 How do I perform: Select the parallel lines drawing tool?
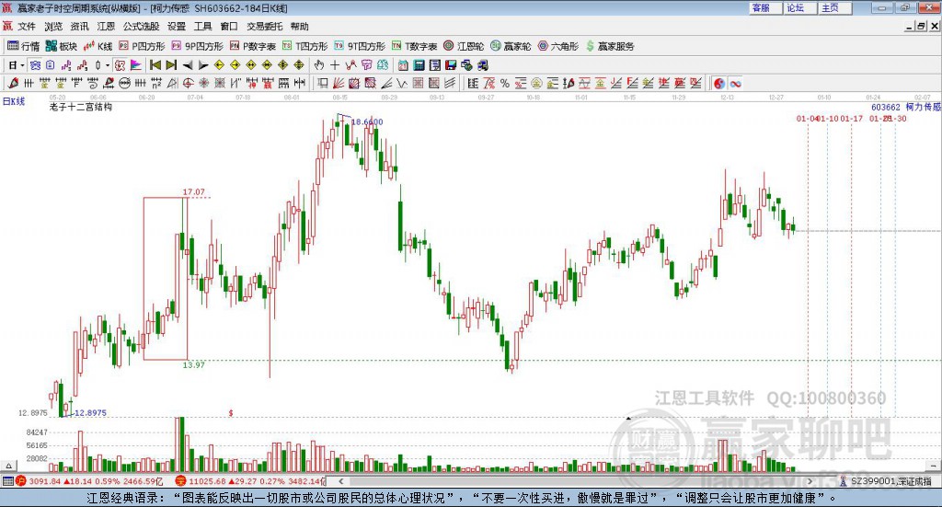point(449,84)
